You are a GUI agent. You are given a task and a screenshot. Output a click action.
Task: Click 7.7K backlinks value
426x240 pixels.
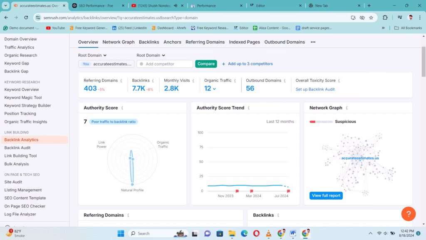[139, 88]
